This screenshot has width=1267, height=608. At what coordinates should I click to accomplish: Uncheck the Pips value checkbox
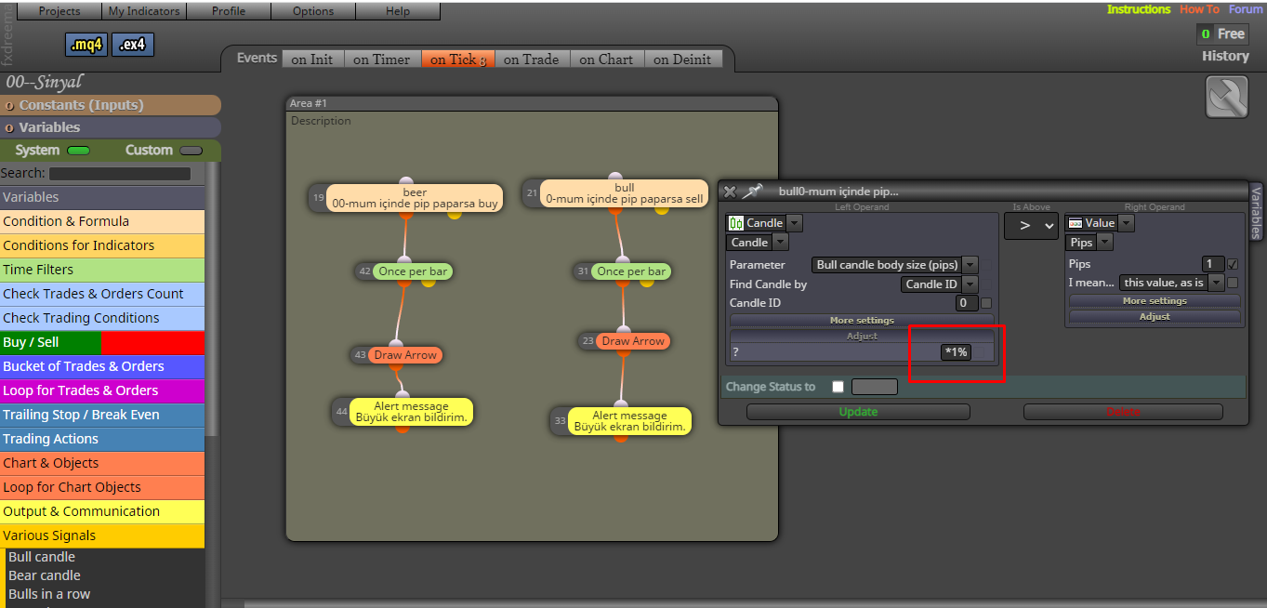pyautogui.click(x=1233, y=264)
